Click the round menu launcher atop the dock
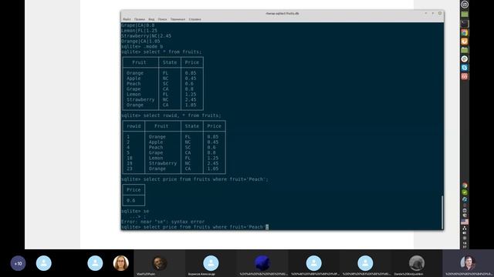 465,5
